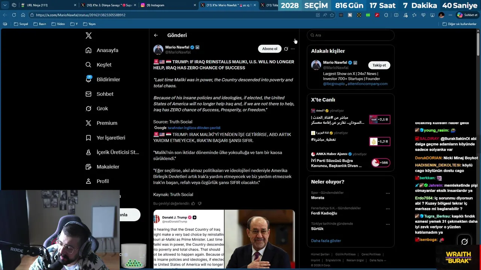481x270 pixels.
Task: Open Ferdi Kadıoğlu trending topic
Action: pos(324,213)
